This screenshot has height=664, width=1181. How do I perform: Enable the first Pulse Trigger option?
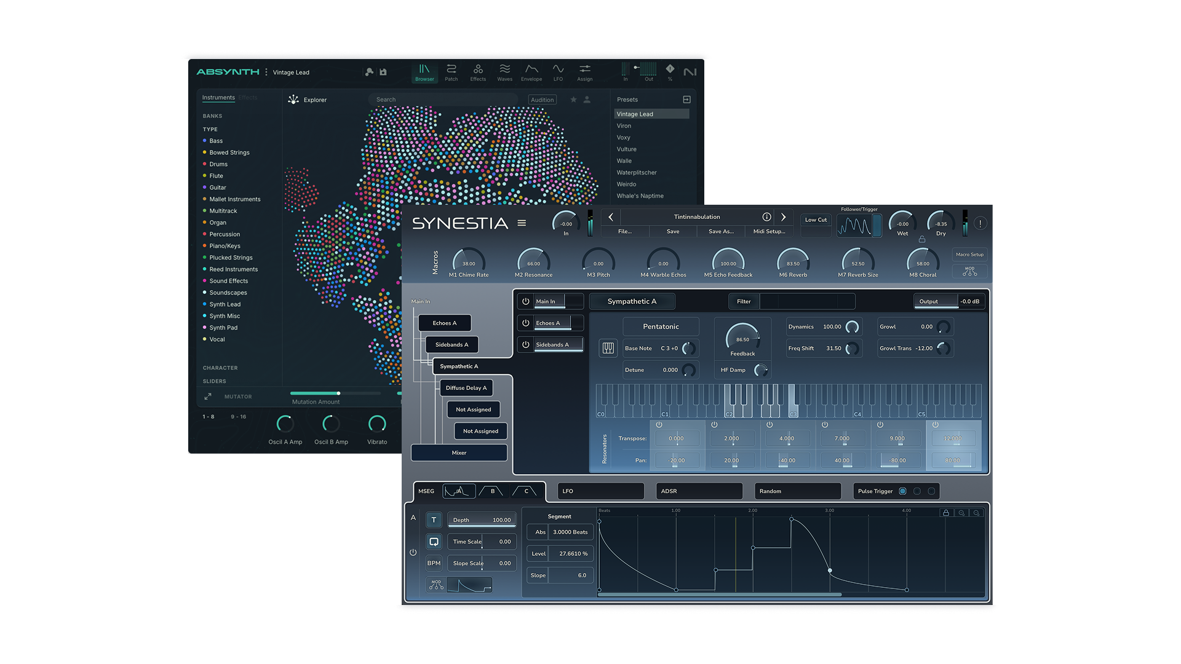[x=902, y=491]
